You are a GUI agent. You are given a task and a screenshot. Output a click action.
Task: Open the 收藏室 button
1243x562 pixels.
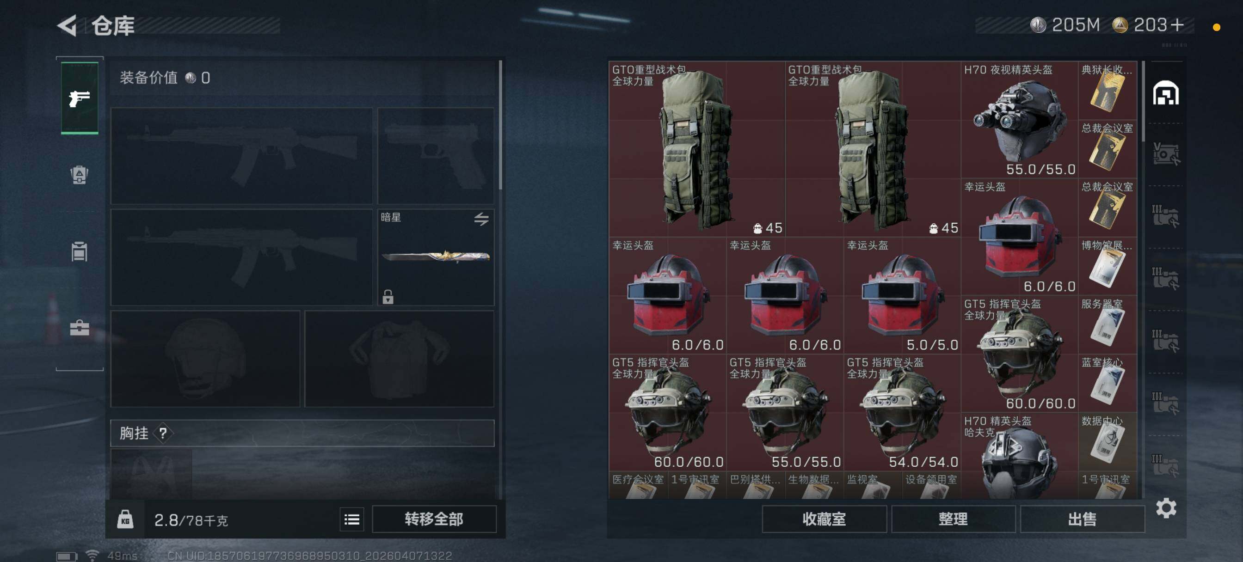click(x=824, y=519)
